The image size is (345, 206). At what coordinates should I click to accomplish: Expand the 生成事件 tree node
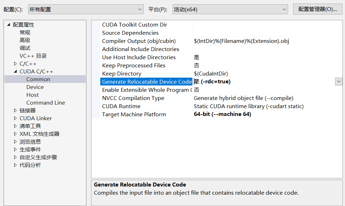coord(15,150)
